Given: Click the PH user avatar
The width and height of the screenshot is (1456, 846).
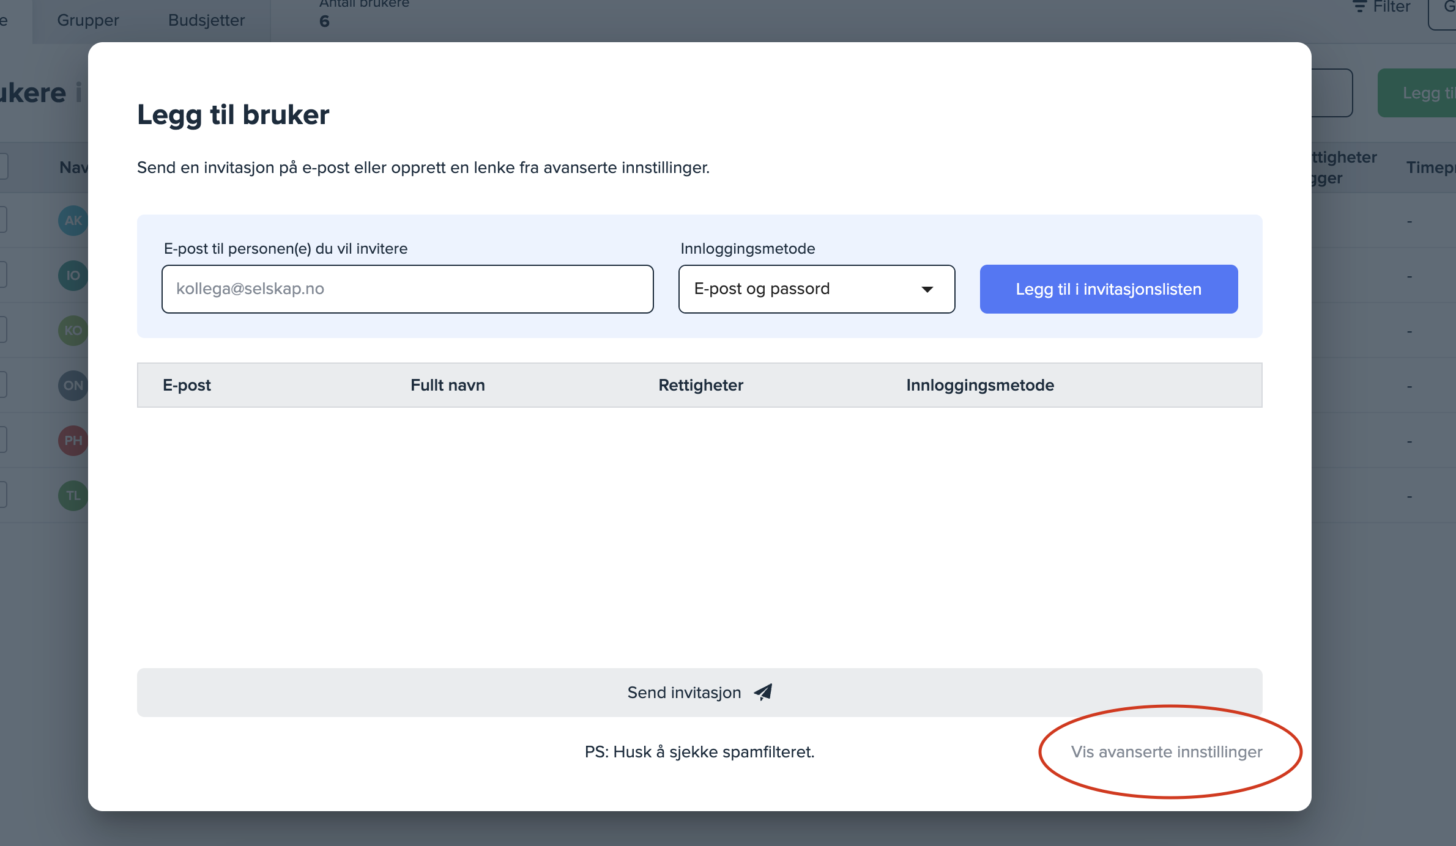Looking at the screenshot, I should 73,441.
